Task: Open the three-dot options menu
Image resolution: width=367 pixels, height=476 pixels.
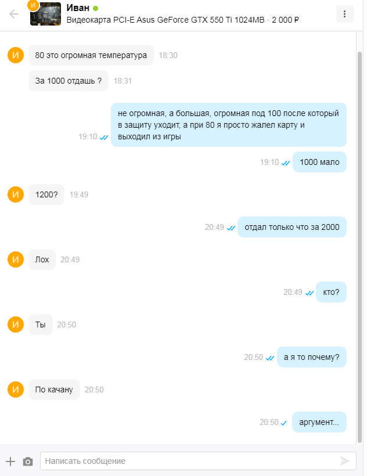Action: (x=344, y=14)
